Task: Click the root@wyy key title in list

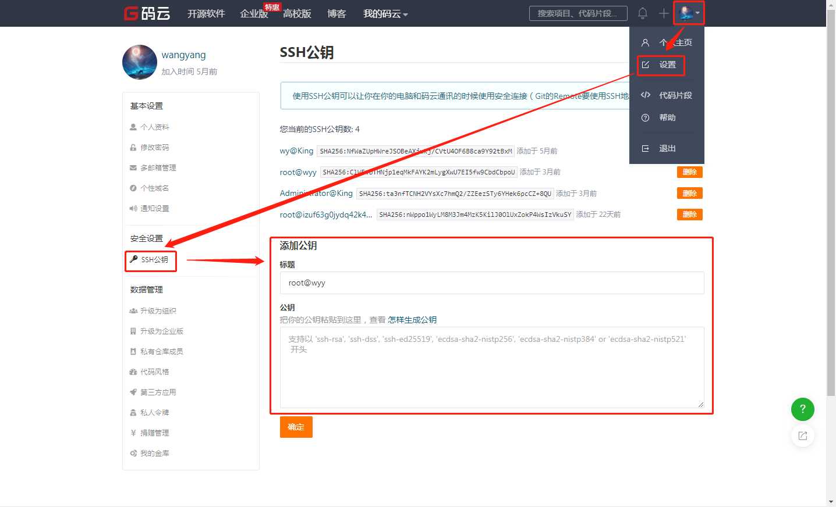Action: [298, 172]
